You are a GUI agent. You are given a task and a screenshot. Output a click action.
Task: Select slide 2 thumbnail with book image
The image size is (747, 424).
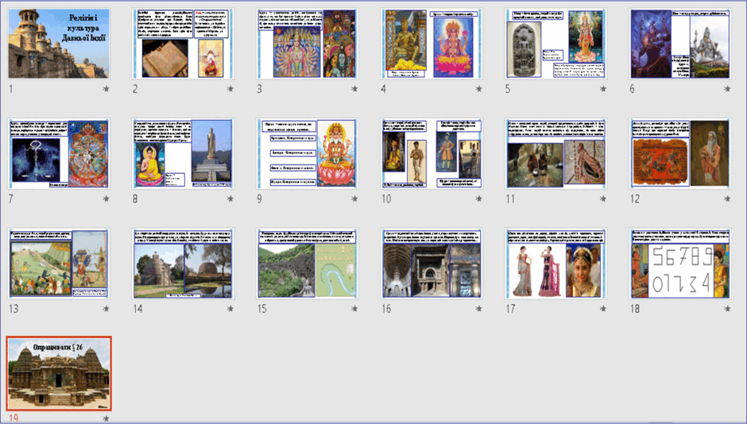pyautogui.click(x=183, y=44)
